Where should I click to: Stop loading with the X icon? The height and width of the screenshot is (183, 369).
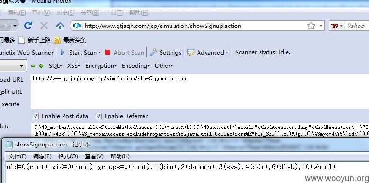44,26
